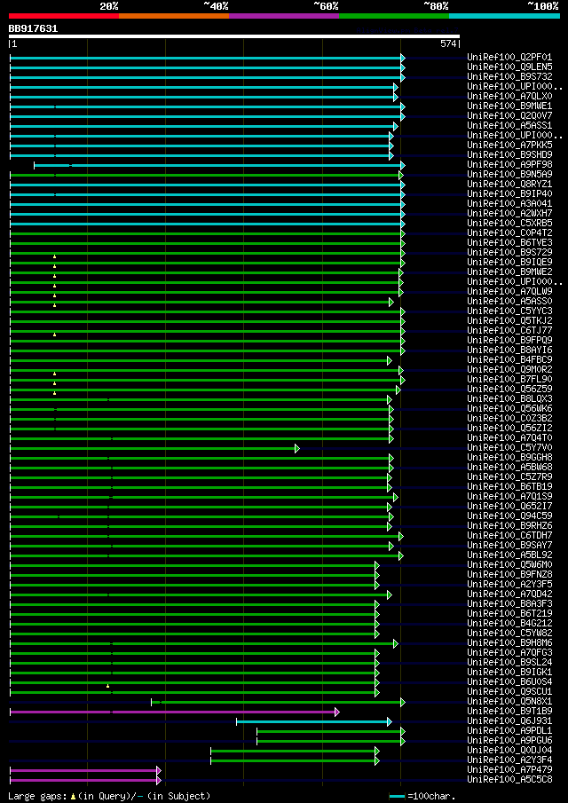Click the UniRef100_C6TDH7 label
The height and width of the screenshot is (803, 568).
(509, 536)
